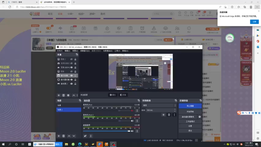Pop out the 控制按钮 controls dock
The width and height of the screenshot is (261, 147).
(x=201, y=101)
